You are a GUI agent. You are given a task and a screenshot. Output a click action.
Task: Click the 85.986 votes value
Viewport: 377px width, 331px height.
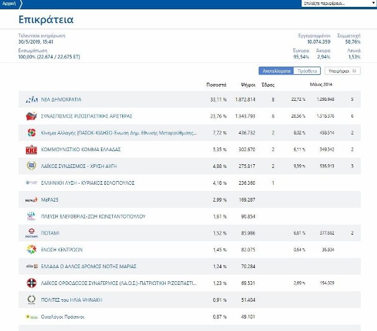248,233
